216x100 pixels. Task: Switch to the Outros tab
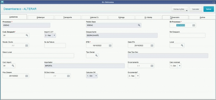tap(202, 17)
